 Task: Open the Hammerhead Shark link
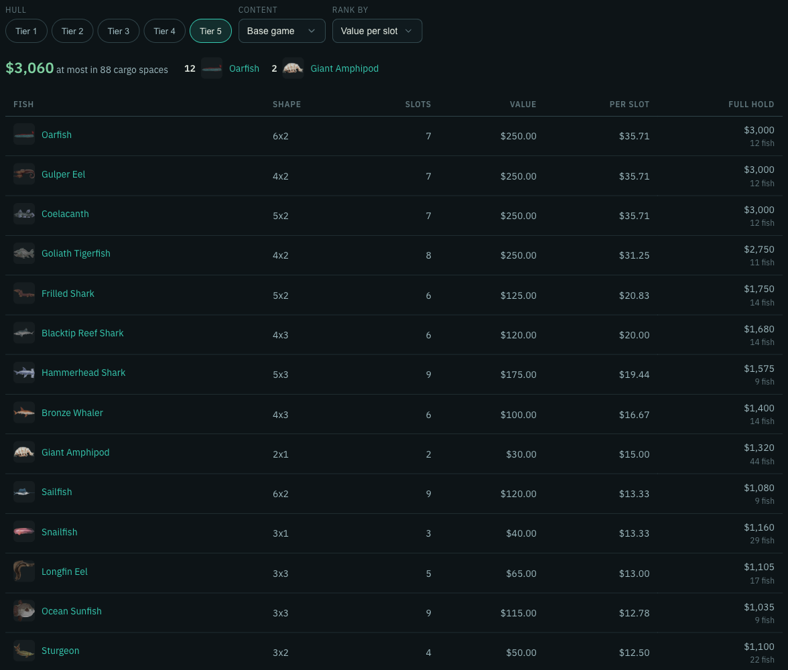click(x=83, y=373)
